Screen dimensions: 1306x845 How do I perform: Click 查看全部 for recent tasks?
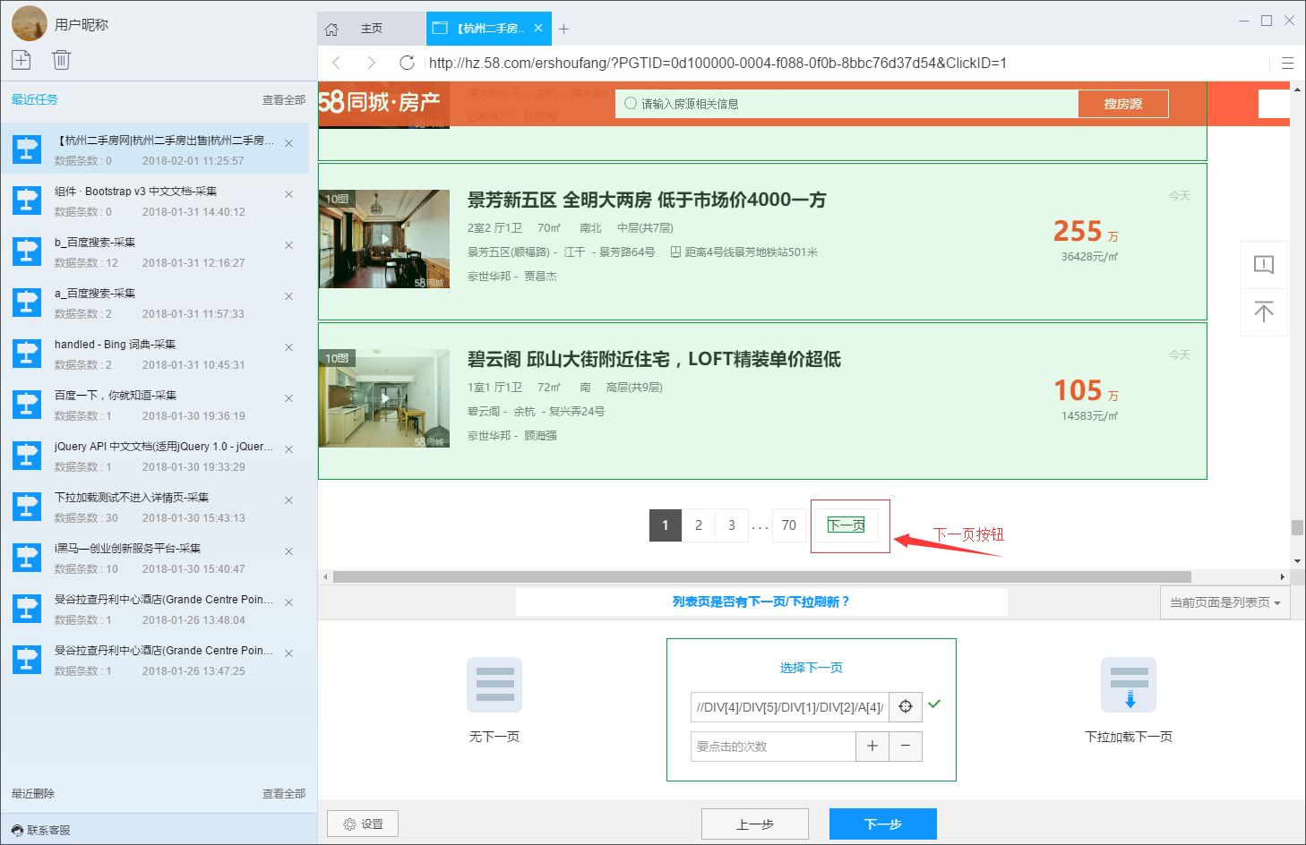(284, 100)
